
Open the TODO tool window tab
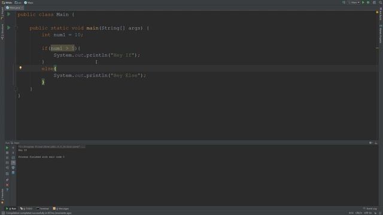pyautogui.click(x=26, y=208)
